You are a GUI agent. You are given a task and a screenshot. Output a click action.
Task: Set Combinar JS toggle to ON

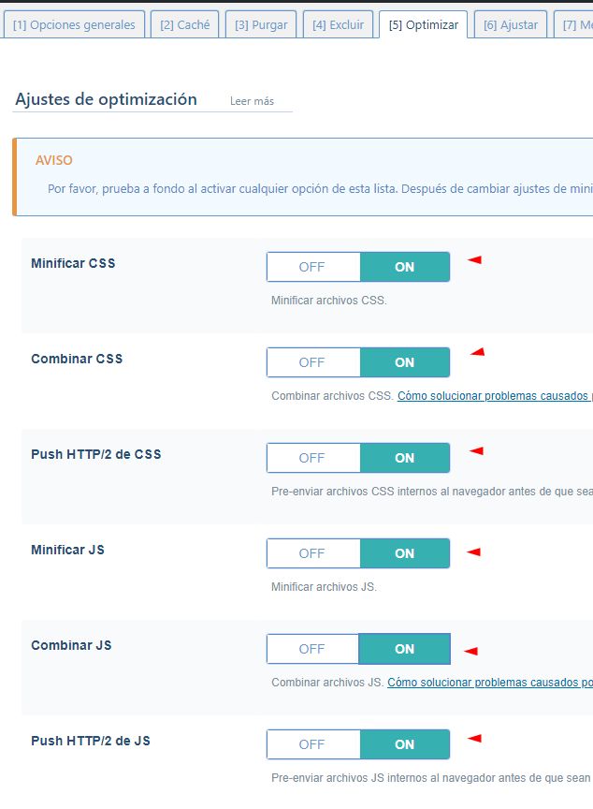[404, 649]
